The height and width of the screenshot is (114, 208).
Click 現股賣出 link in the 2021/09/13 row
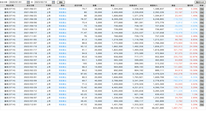62,30
